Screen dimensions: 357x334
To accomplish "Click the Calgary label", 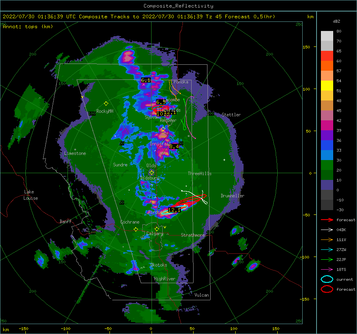I will click(155, 234).
